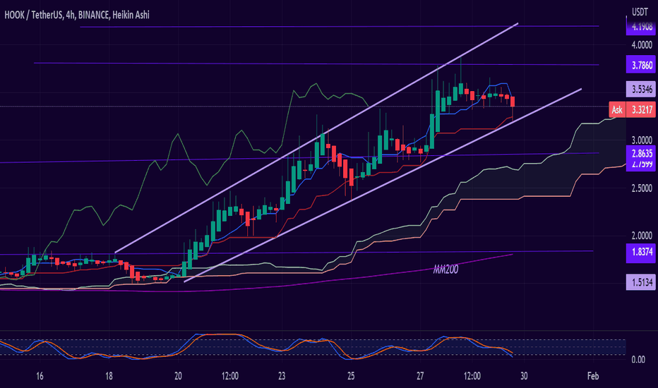This screenshot has height=388, width=658.
Task: Click date 16 on time axis
Action: click(40, 376)
